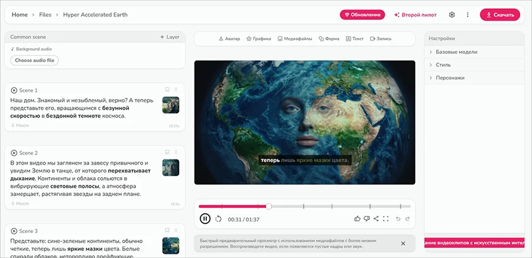Viewport: 532px width, 258px height.
Task: Open the Текст tool
Action: (x=355, y=38)
